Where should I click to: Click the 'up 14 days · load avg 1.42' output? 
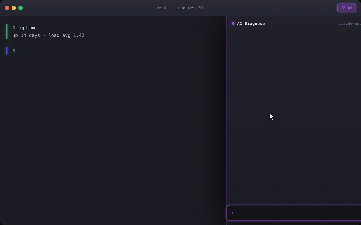[48, 35]
